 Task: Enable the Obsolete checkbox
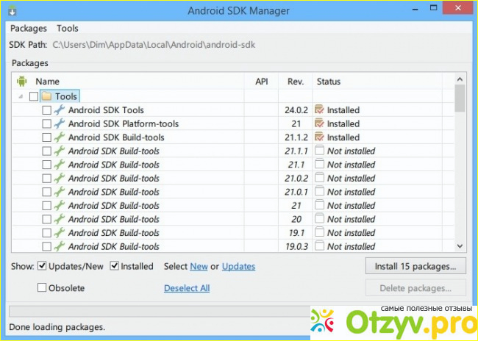[x=42, y=288]
